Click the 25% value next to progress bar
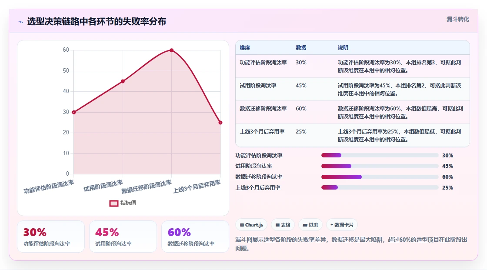 447,188
